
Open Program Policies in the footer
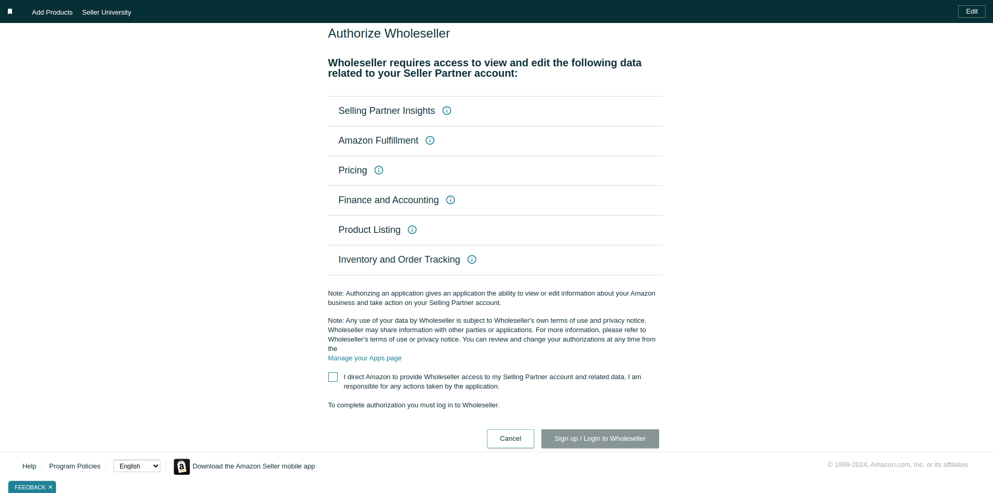75,466
